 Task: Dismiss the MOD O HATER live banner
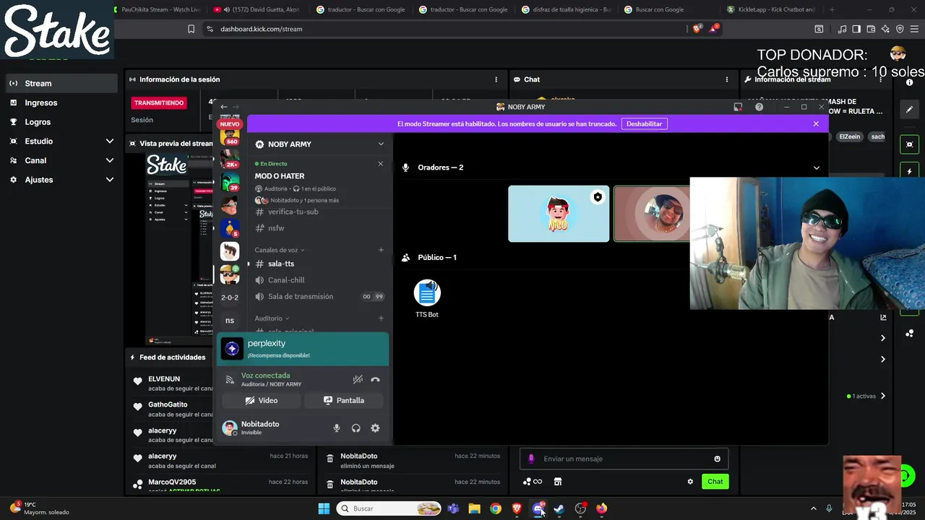[x=381, y=164]
